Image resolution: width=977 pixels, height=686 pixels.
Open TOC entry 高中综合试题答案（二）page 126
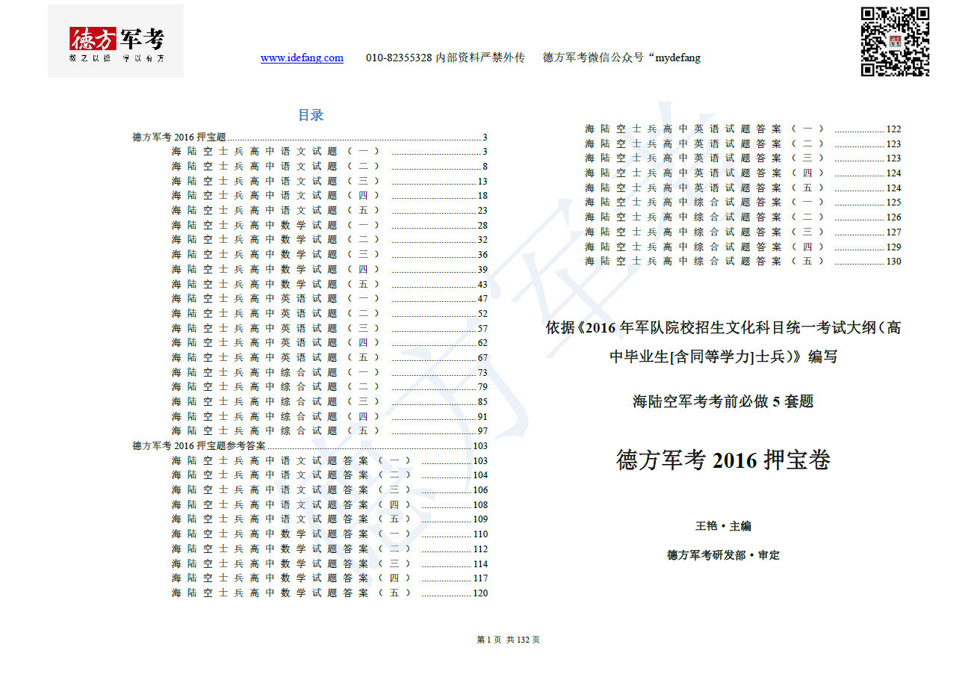pyautogui.click(x=742, y=217)
